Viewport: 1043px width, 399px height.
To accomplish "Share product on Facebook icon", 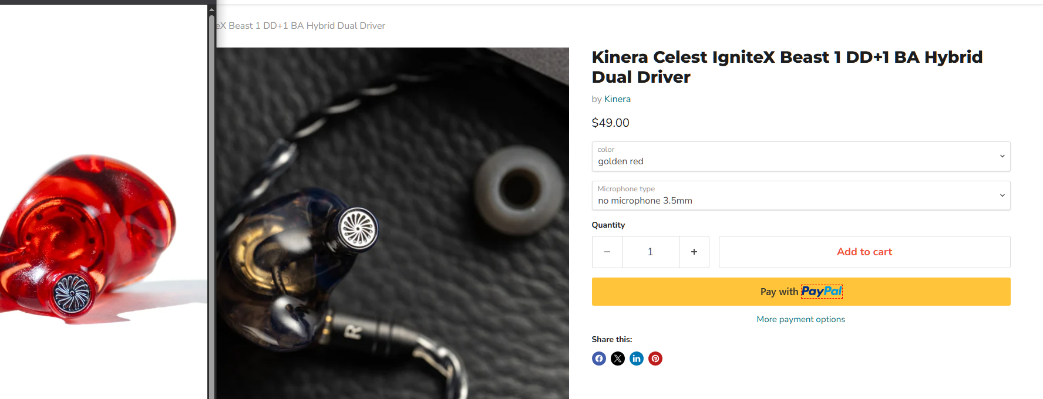I will [598, 359].
